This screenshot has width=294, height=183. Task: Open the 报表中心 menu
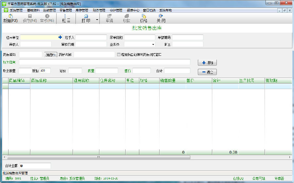pyautogui.click(x=133, y=10)
